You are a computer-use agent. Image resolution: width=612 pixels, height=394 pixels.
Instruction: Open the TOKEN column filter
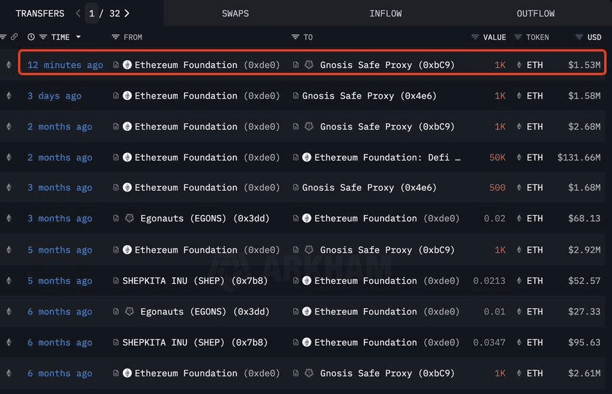[x=518, y=37]
